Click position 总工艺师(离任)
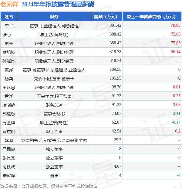 (54, 35)
